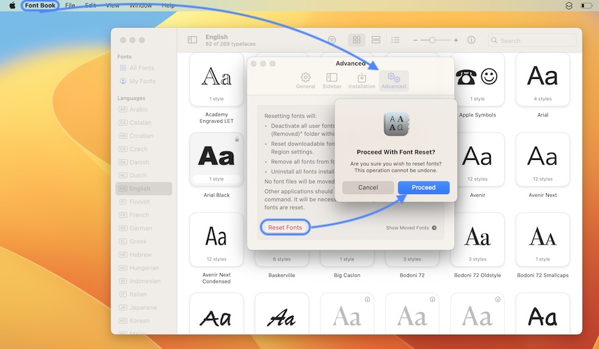This screenshot has height=349, width=599.
Task: Select the Sidebar settings tab
Action: 332,80
